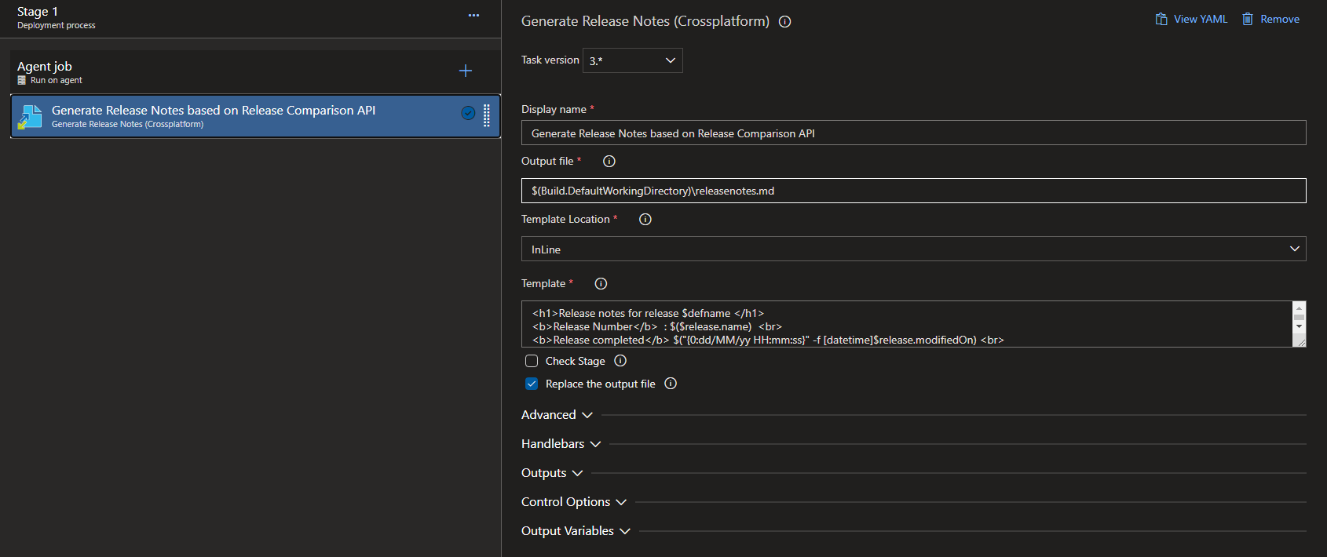The image size is (1327, 557).
Task: Grab the Template textarea resize corner
Action: 1300,341
